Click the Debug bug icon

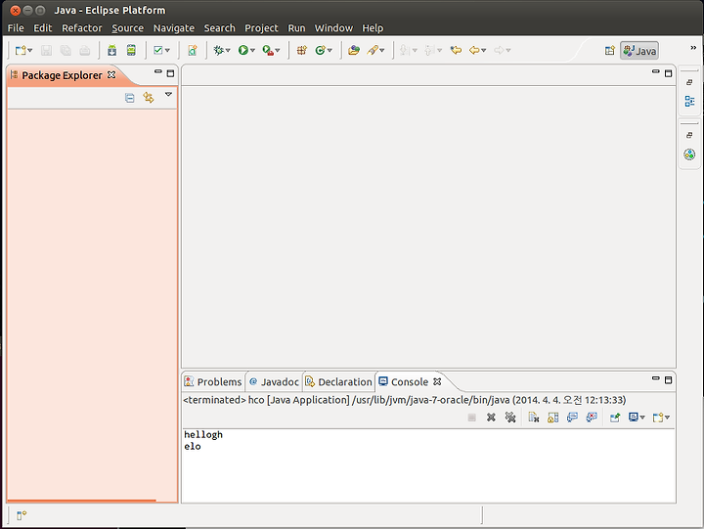218,50
